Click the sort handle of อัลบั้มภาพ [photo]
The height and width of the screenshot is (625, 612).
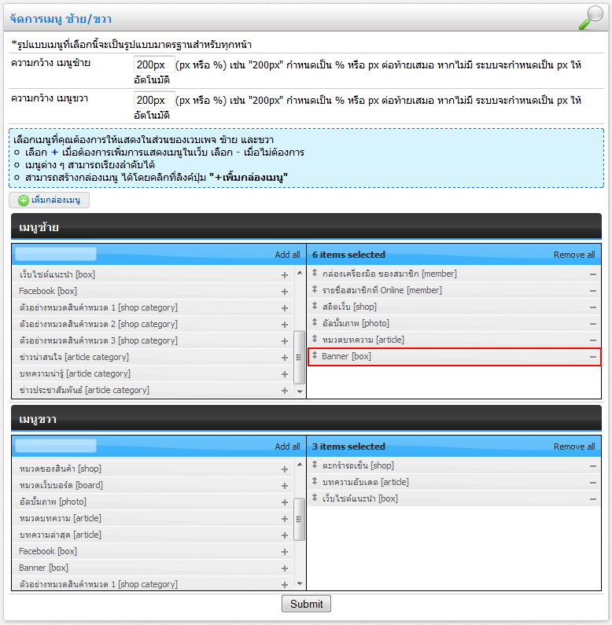pos(315,323)
